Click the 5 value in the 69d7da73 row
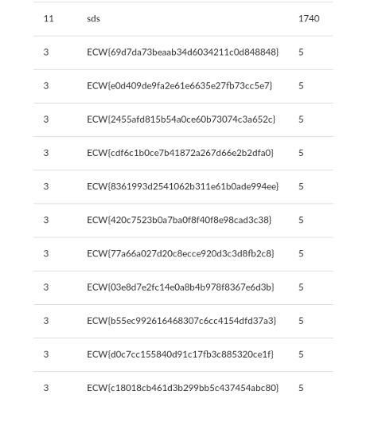 pos(301,52)
